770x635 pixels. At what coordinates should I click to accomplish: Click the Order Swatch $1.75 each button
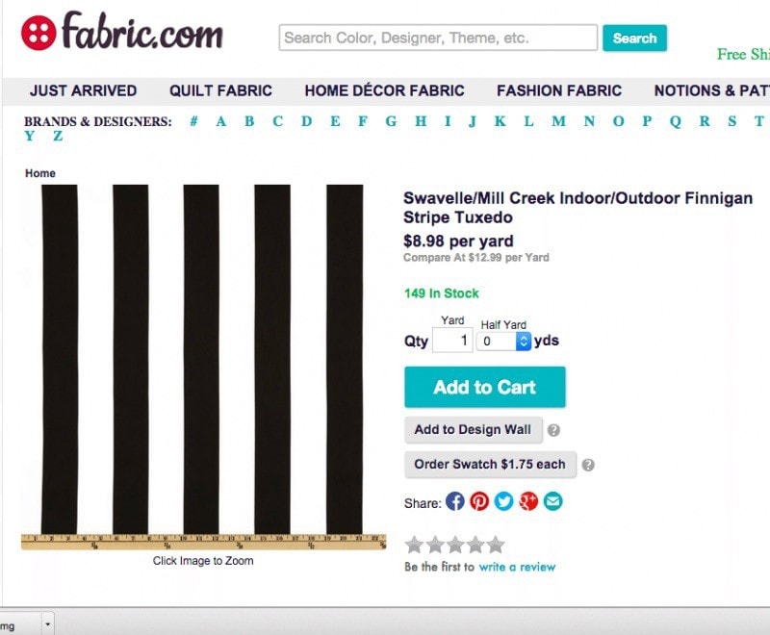point(490,465)
